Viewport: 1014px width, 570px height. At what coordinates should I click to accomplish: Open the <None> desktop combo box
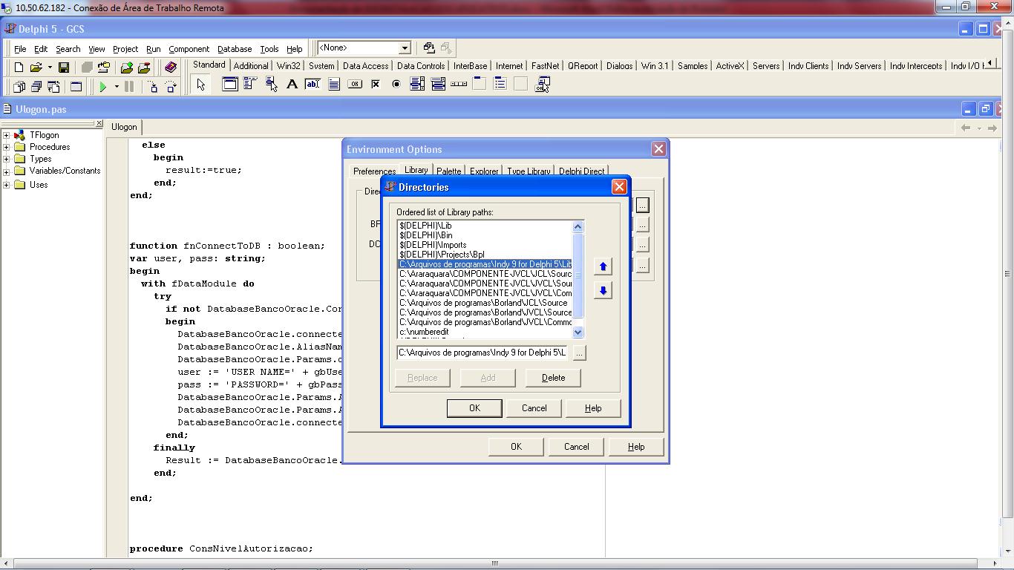(405, 48)
